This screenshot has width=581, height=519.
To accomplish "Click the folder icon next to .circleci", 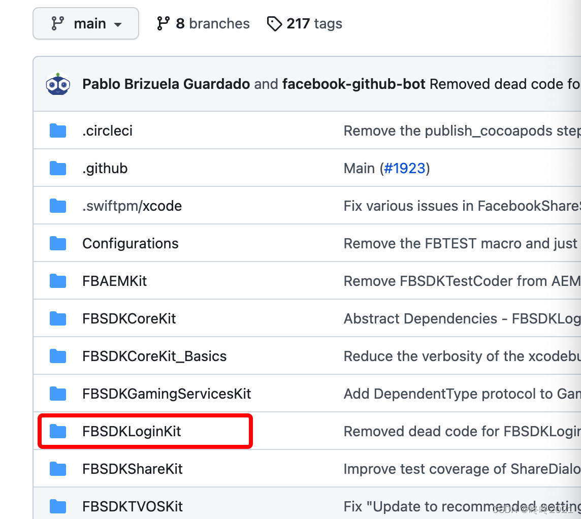I will click(58, 131).
